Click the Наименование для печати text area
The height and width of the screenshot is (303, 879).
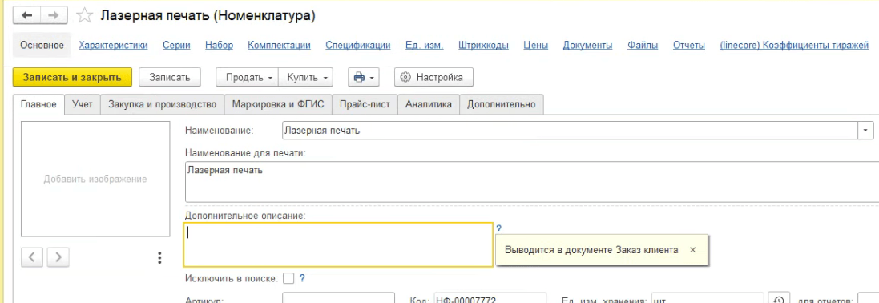click(531, 181)
